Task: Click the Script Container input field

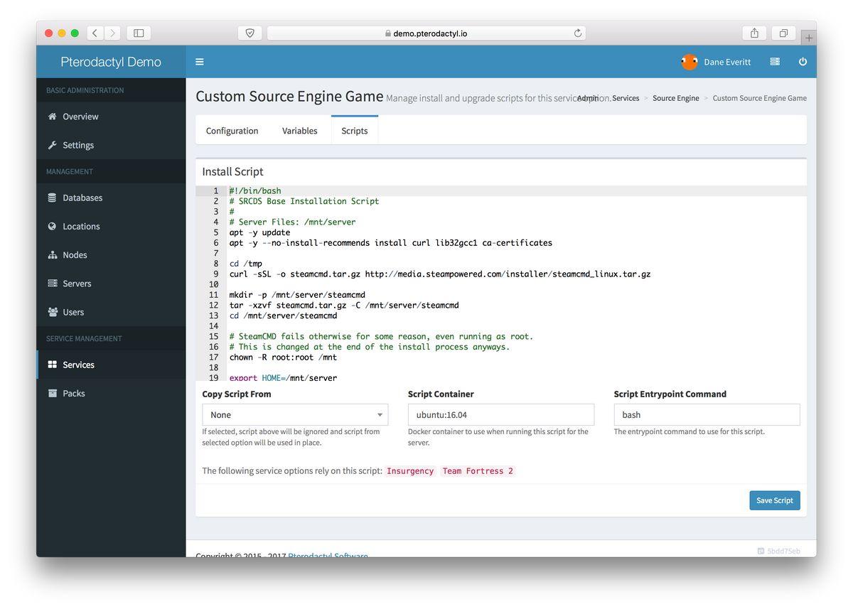Action: coord(501,415)
